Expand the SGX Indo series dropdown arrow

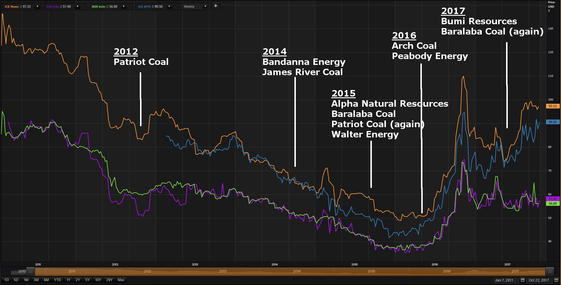124,6
